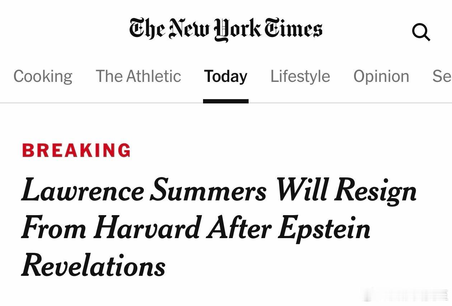The width and height of the screenshot is (452, 306).
Task: Click 'Lawrence Summers' in the headline
Action: tap(143, 190)
